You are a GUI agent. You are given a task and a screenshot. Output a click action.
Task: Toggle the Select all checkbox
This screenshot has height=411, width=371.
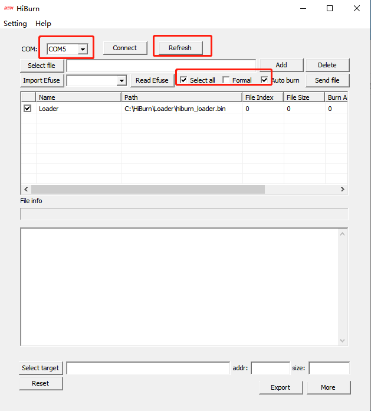[x=183, y=80]
